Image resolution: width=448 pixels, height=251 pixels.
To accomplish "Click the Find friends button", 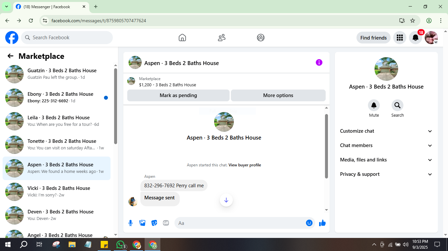I will [x=374, y=38].
